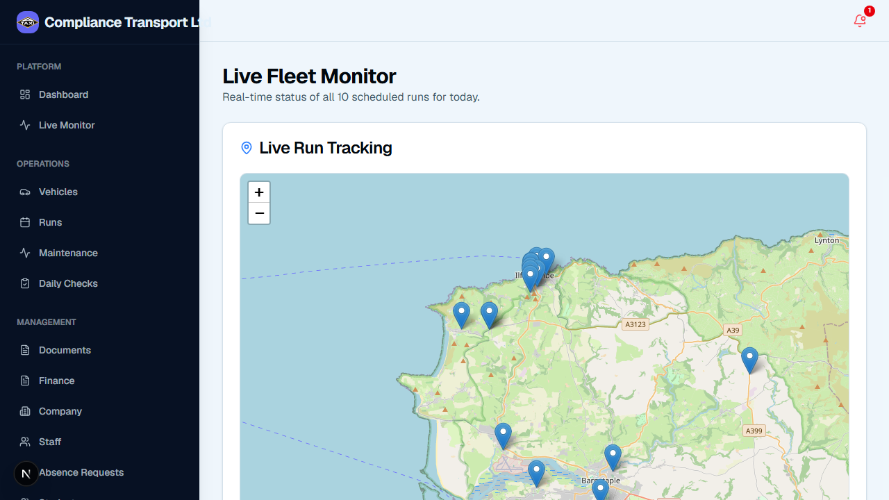This screenshot has width=889, height=500.
Task: Open the Daily Checks page
Action: coord(99,283)
